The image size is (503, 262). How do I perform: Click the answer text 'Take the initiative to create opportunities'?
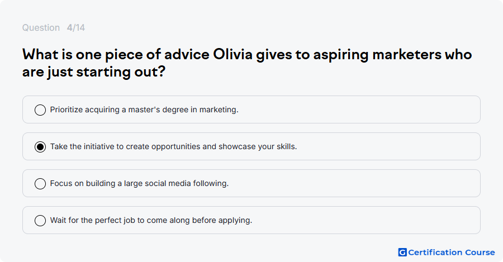pyautogui.click(x=125, y=146)
